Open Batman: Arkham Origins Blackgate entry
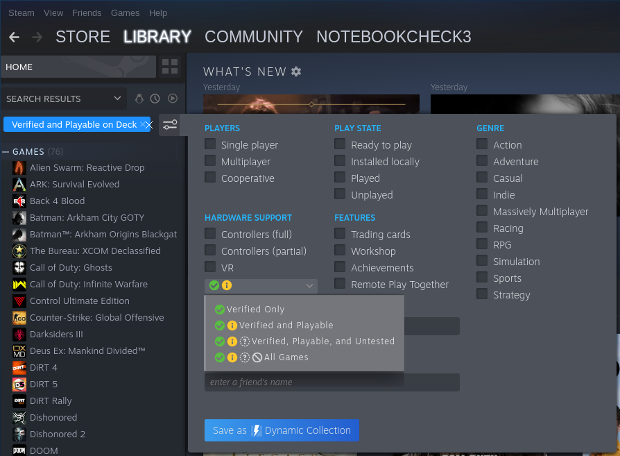Screen dimensions: 620x456 [103, 235]
